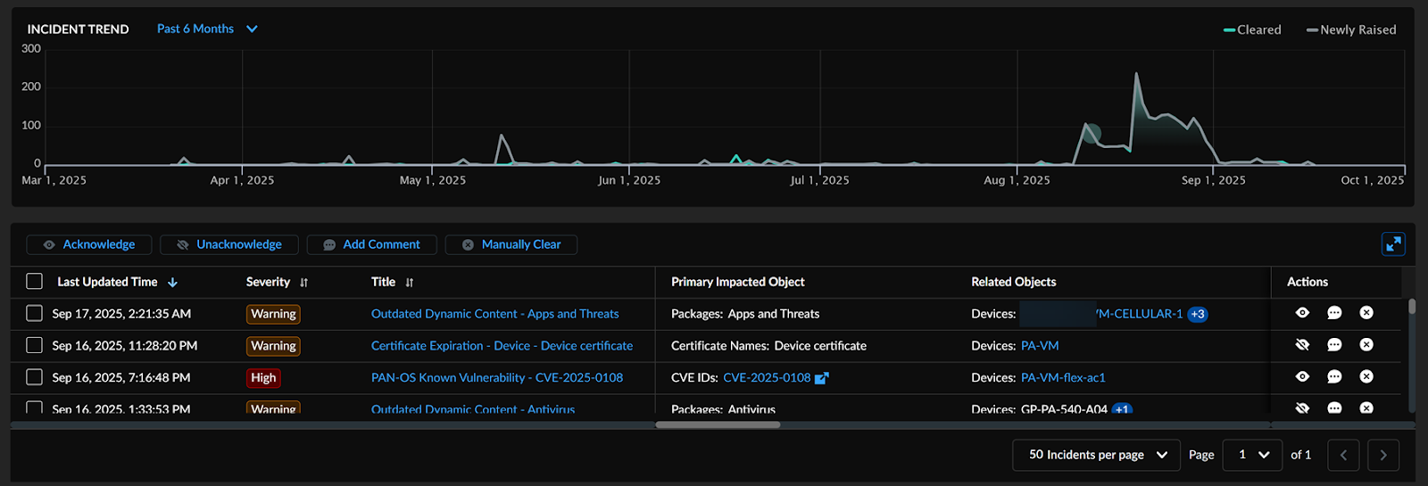Click the Unacknowledge button
Viewport: 1428px width, 486px height.
pos(229,244)
